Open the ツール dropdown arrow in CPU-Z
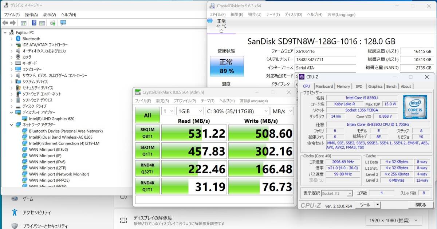 [x=378, y=205]
